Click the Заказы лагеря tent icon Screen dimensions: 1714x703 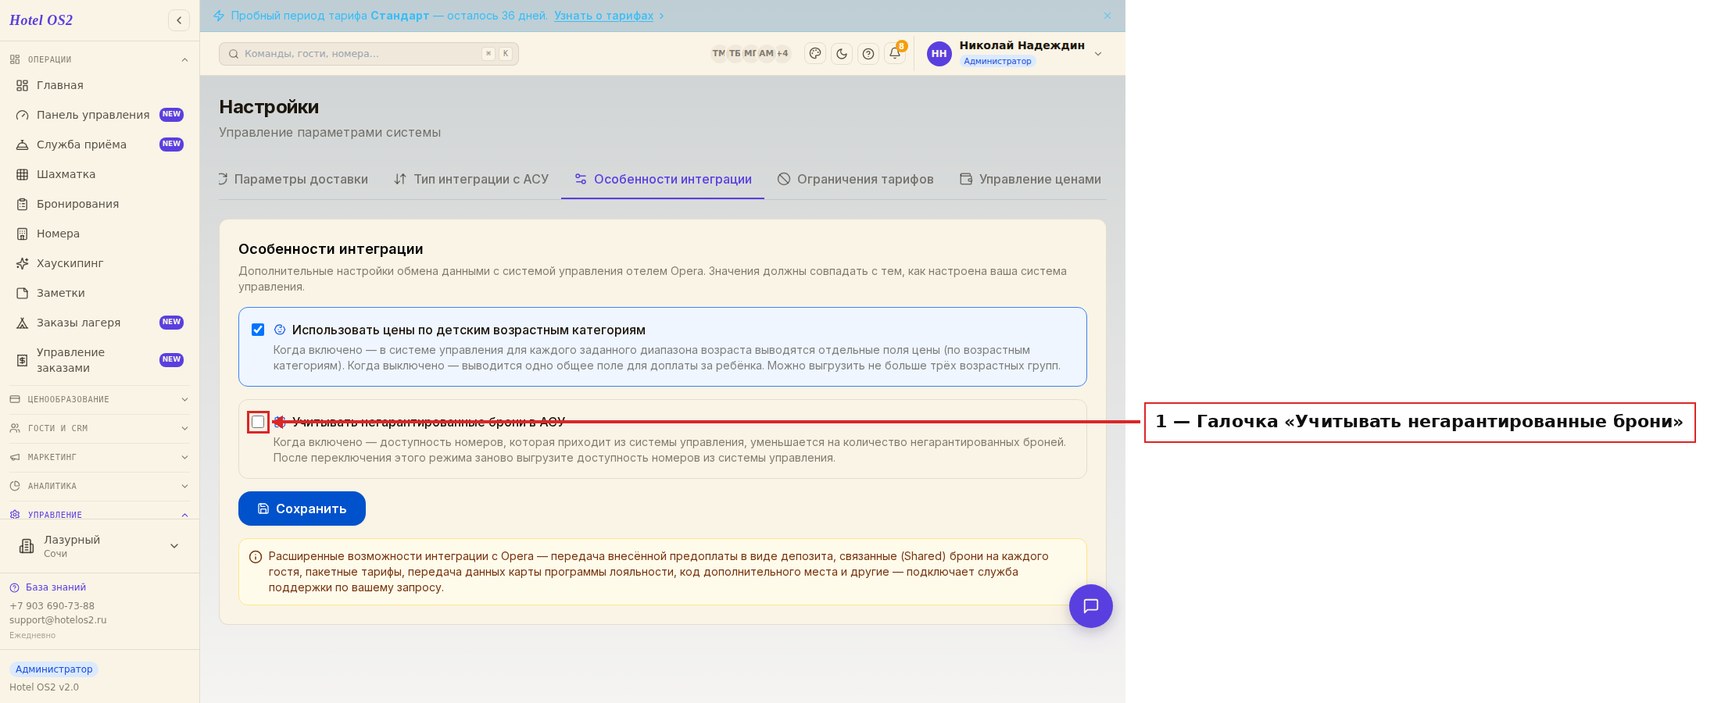(x=23, y=323)
